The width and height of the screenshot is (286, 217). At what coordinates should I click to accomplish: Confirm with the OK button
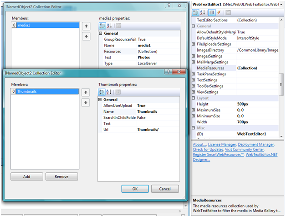click(135, 189)
